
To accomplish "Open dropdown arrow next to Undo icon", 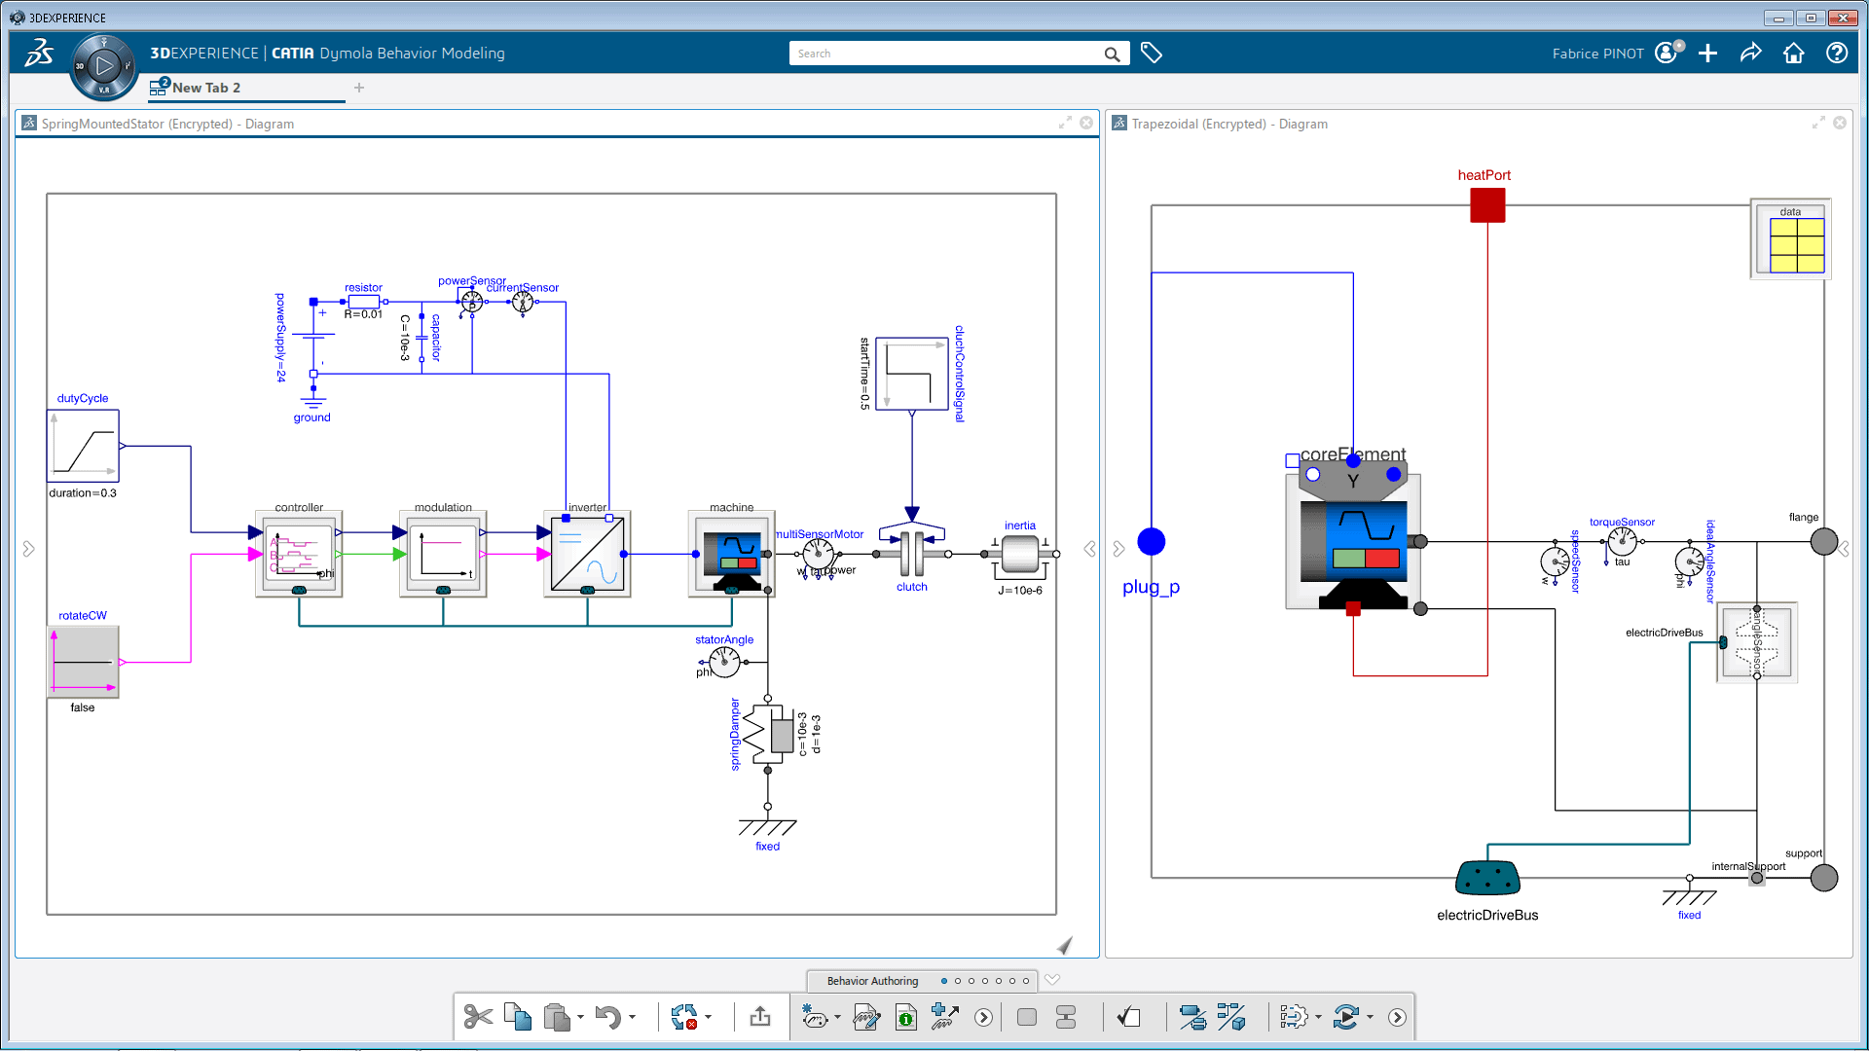I will pyautogui.click(x=633, y=1018).
